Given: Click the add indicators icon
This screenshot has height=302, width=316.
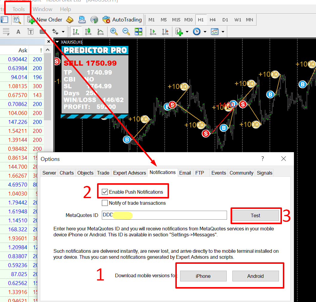Looking at the screenshot, I should [x=179, y=32].
